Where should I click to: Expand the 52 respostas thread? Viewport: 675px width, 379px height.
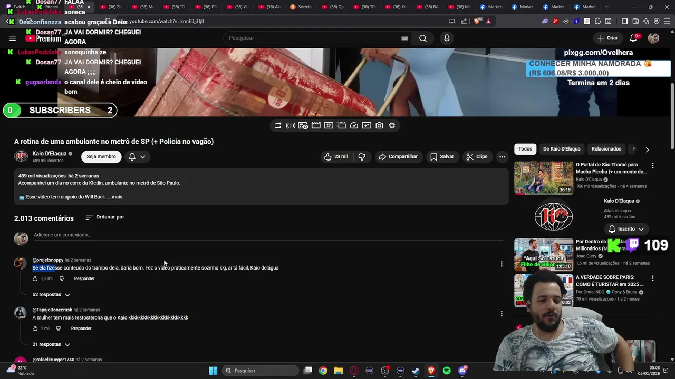coord(51,294)
